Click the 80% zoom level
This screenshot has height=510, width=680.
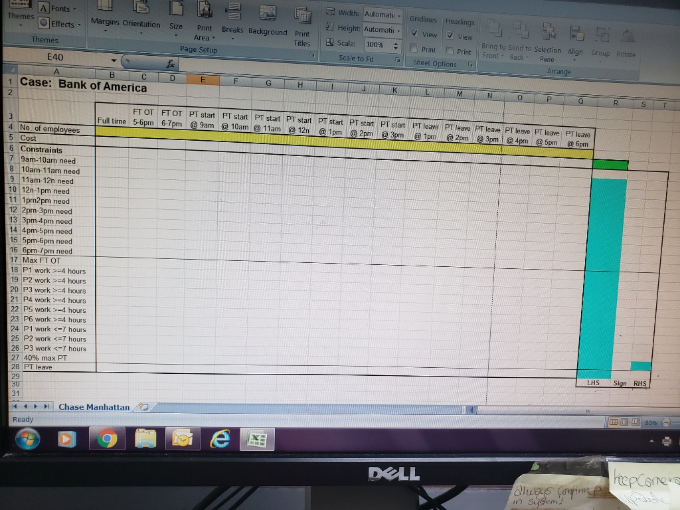pyautogui.click(x=651, y=422)
